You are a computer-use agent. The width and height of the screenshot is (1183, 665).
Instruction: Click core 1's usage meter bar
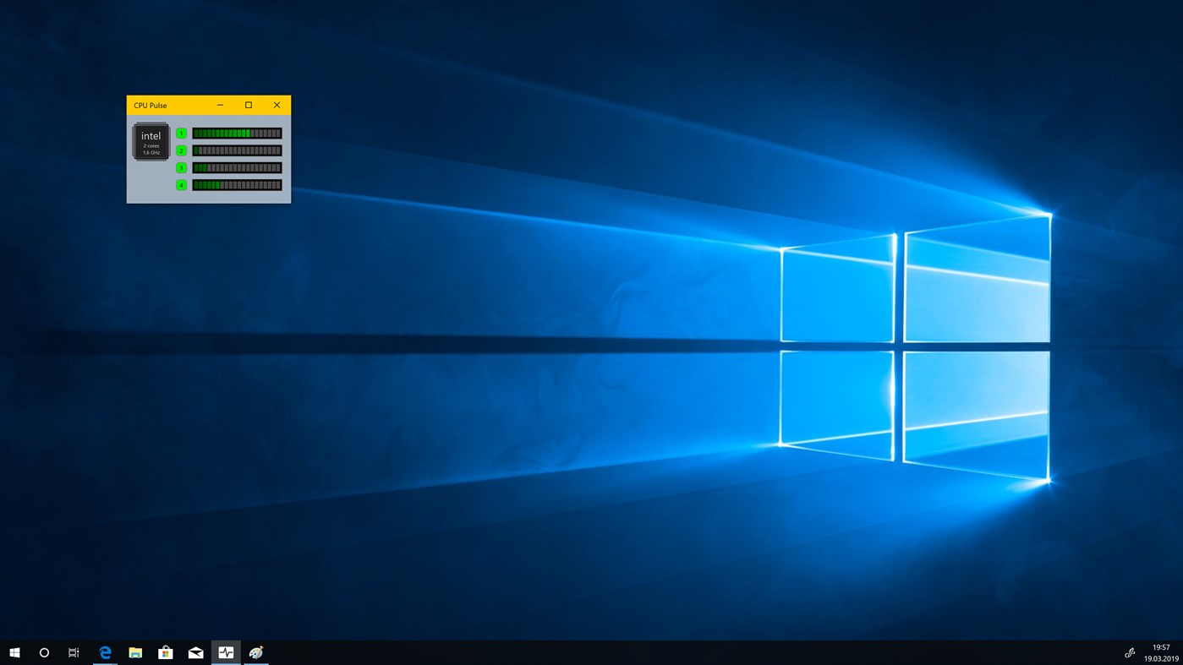pyautogui.click(x=237, y=133)
